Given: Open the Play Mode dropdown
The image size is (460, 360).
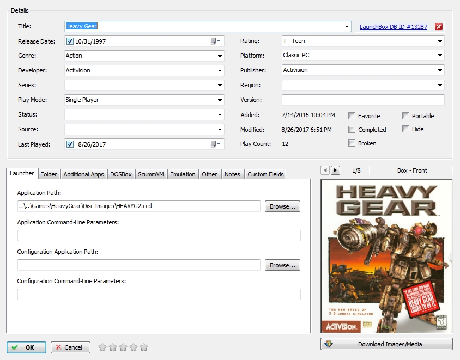Looking at the screenshot, I should point(220,100).
